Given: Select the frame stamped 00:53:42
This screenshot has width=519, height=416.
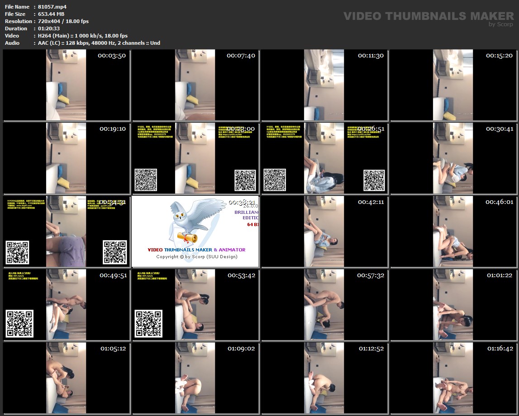Looking at the screenshot, I should point(195,305).
